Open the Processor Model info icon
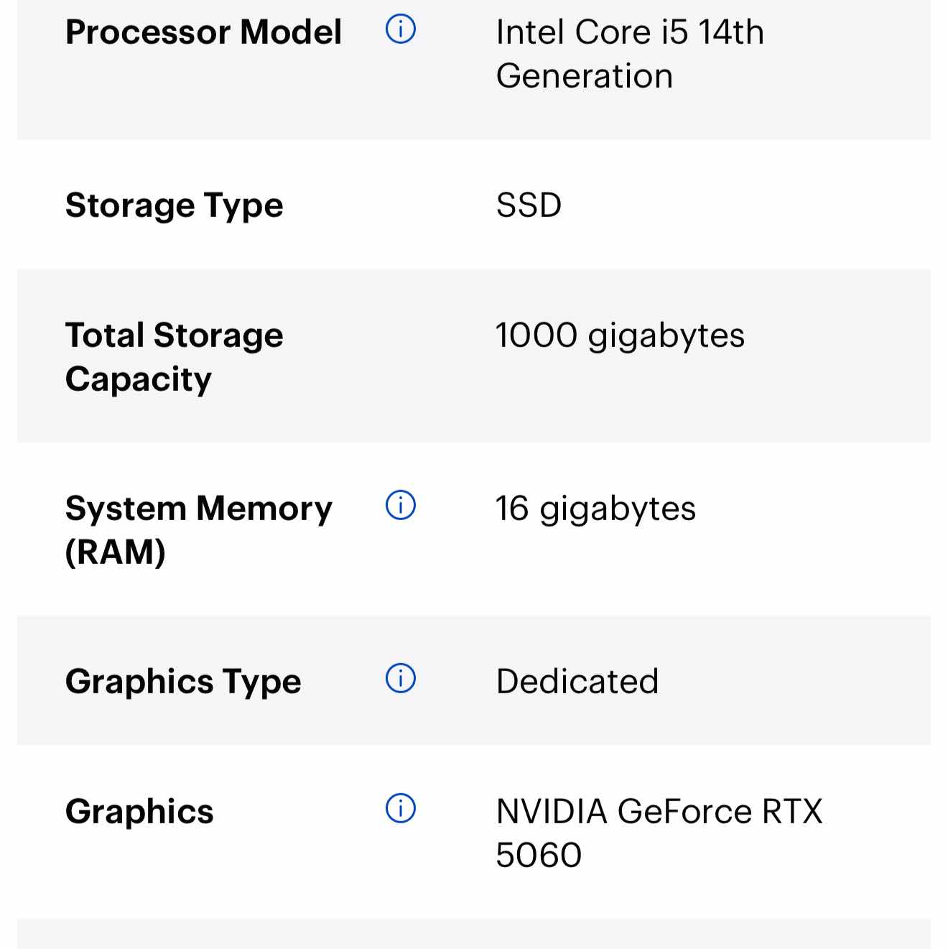This screenshot has width=948, height=949. coord(401,29)
